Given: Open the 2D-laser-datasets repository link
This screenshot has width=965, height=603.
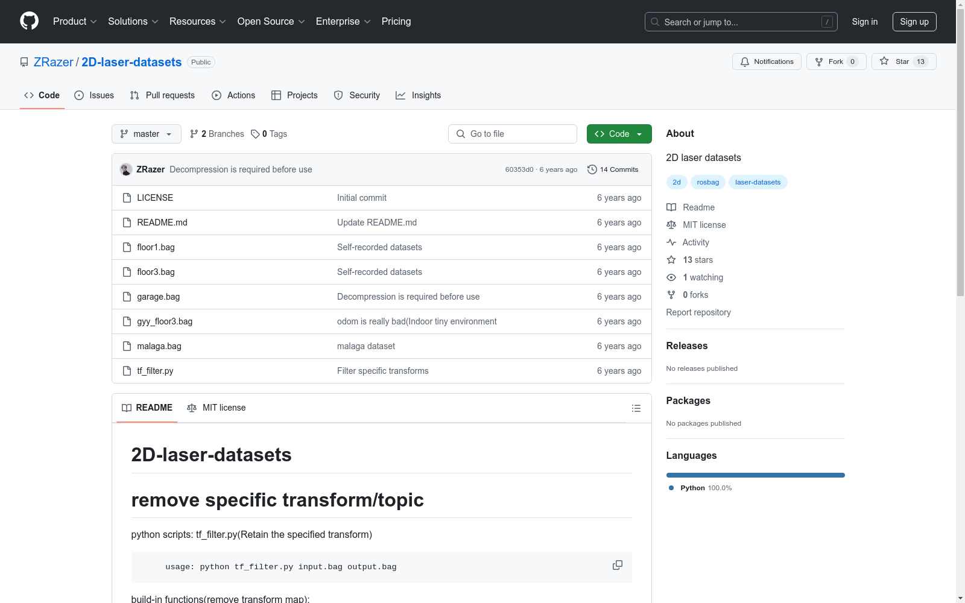Looking at the screenshot, I should pos(131,62).
